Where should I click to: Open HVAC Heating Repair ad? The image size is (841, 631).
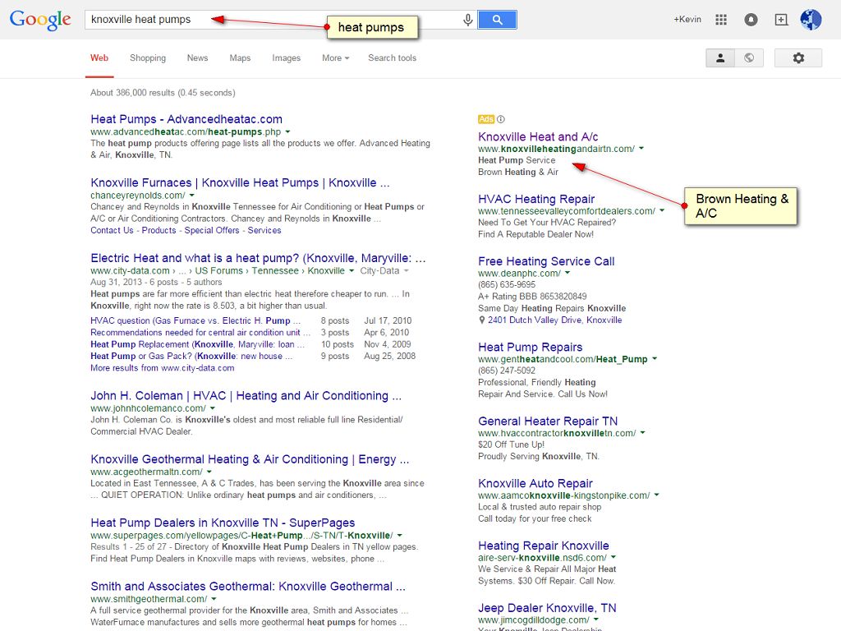pyautogui.click(x=536, y=199)
